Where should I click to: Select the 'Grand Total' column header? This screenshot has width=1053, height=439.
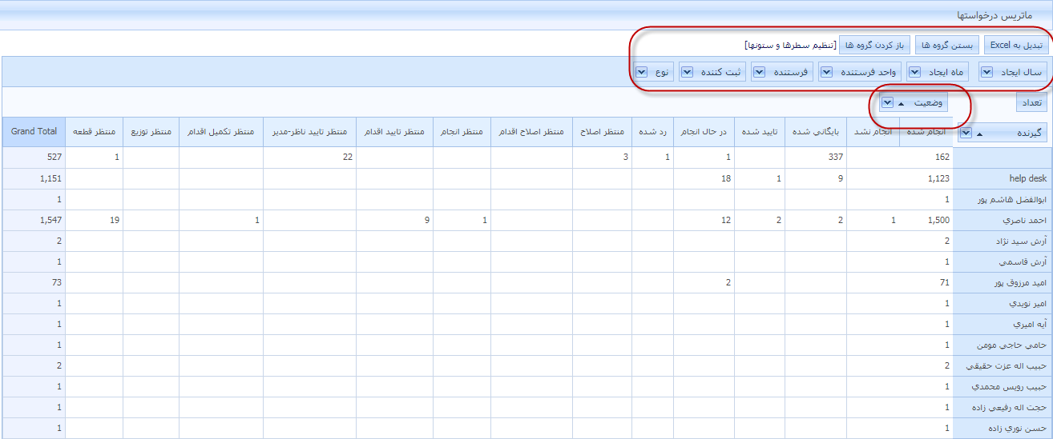coord(34,131)
